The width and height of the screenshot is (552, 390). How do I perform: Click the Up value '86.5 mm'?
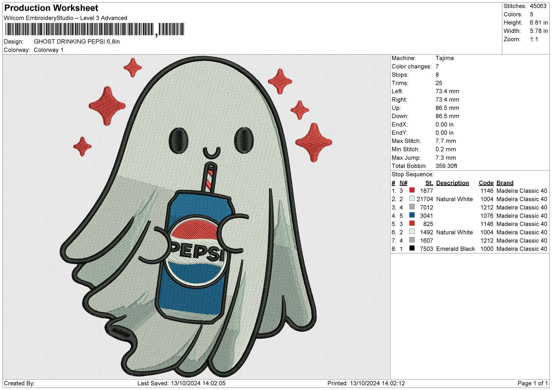[x=447, y=108]
